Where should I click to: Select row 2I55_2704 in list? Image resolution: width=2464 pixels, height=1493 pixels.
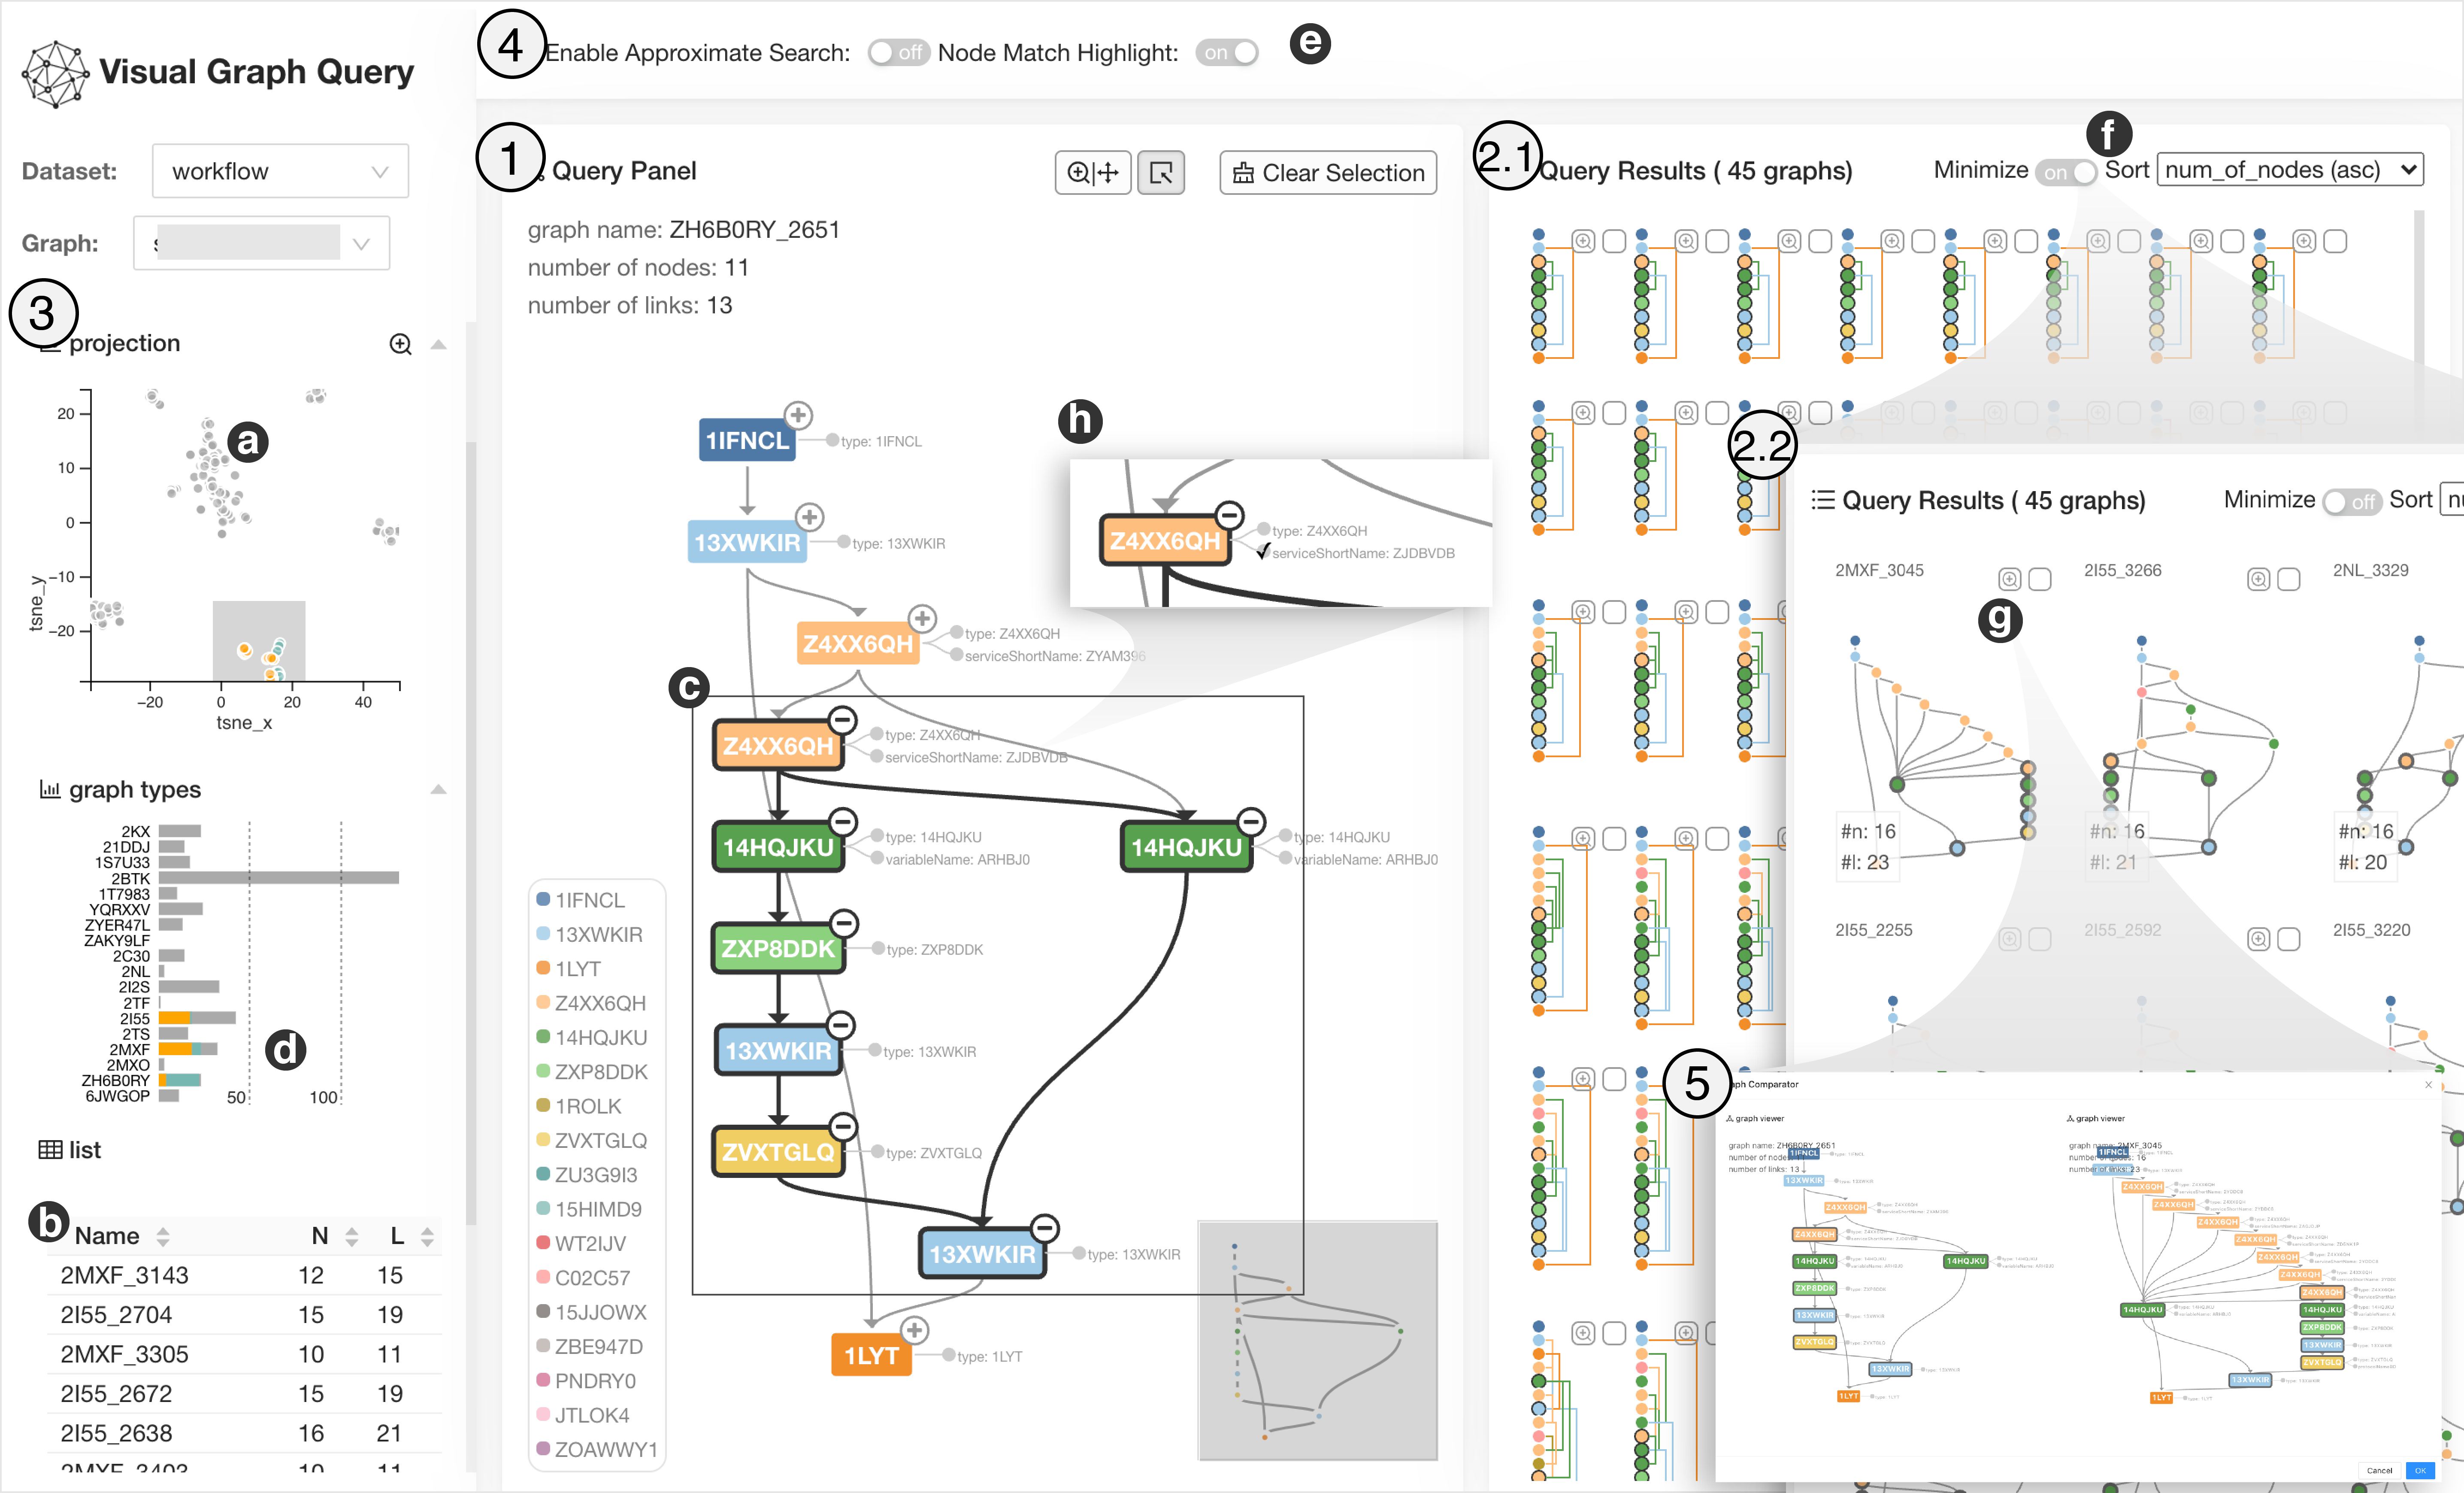245,1315
